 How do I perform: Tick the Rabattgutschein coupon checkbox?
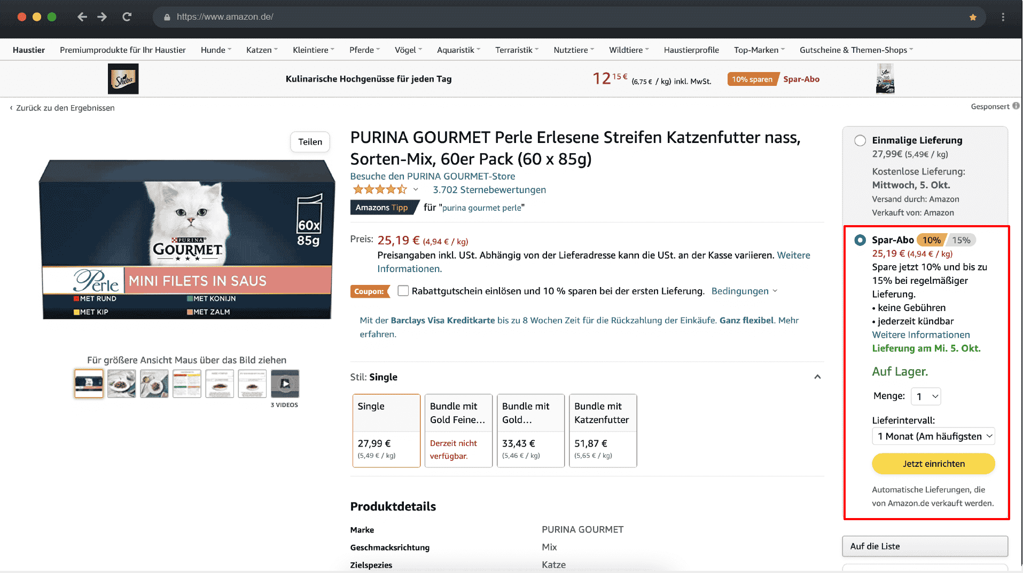[x=403, y=291]
